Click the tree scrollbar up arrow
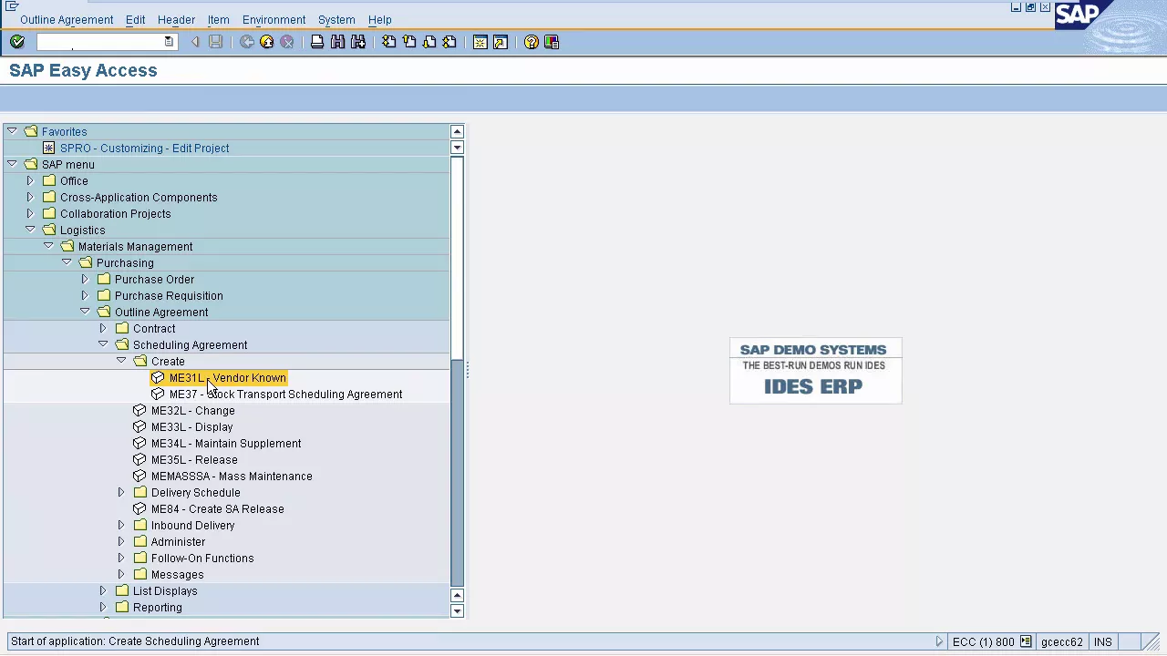 coord(457,131)
